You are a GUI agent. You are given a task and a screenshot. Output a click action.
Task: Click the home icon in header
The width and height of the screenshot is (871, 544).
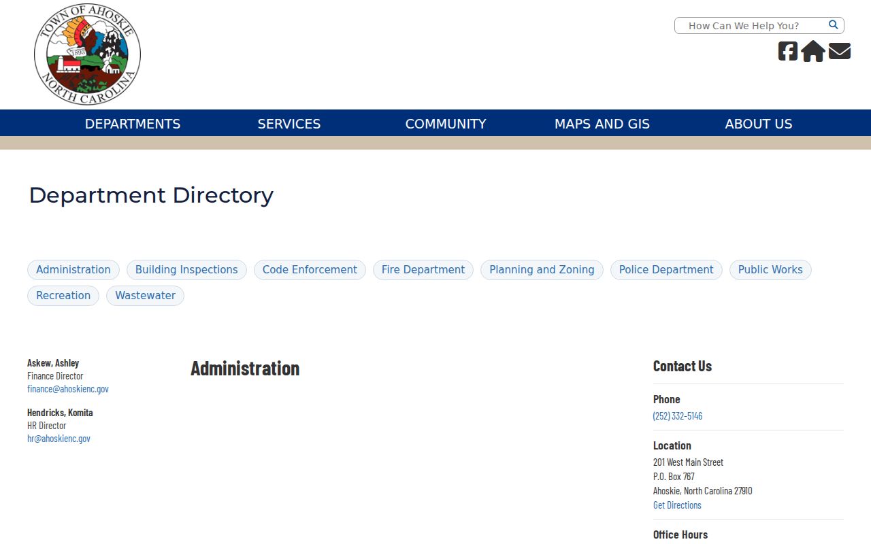813,51
